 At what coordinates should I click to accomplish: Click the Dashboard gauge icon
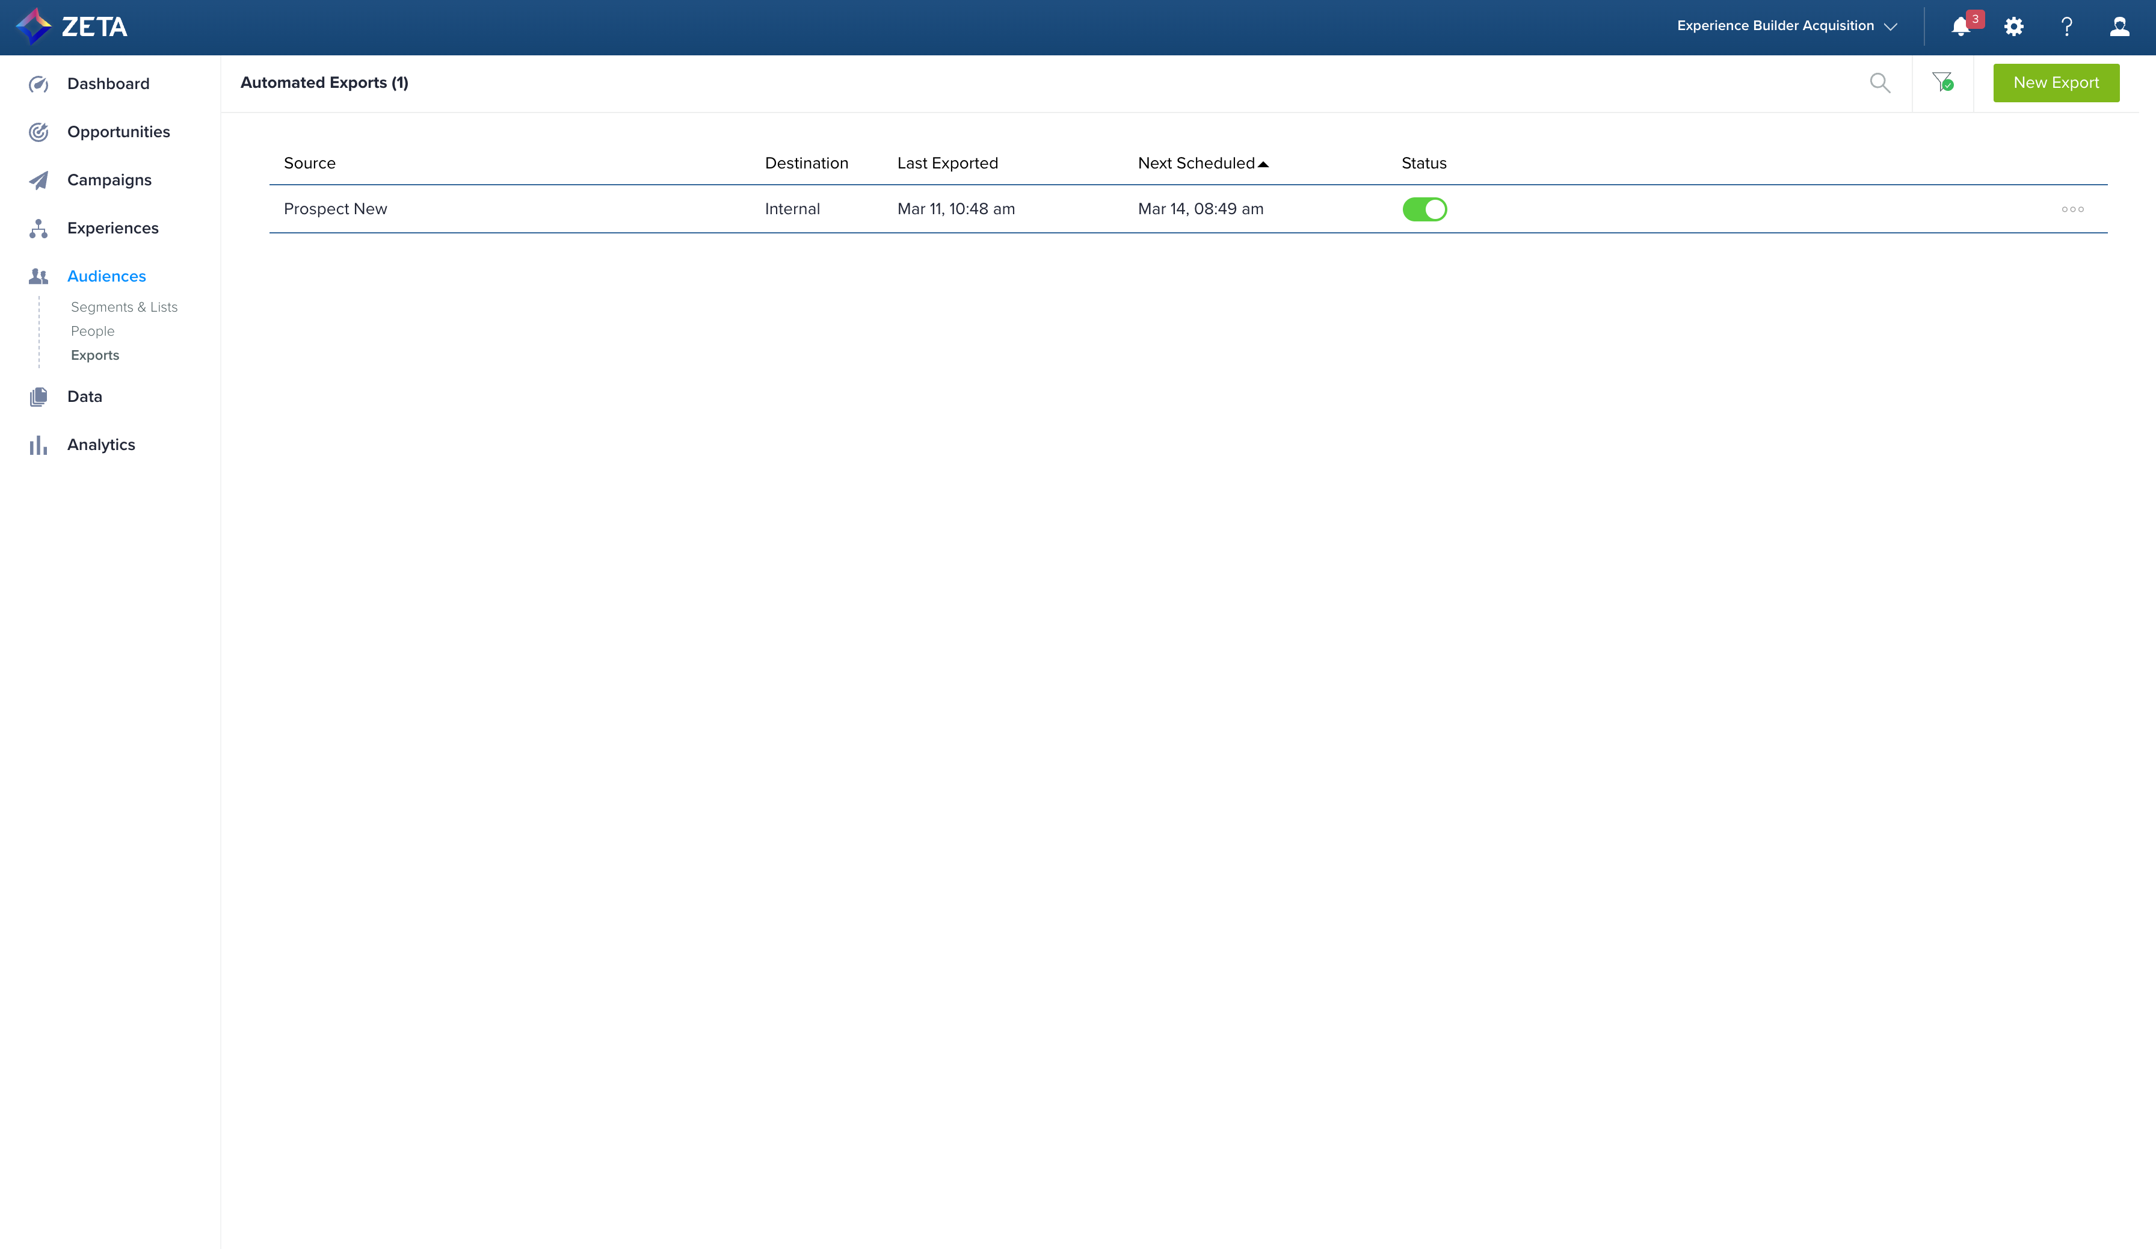coord(38,84)
